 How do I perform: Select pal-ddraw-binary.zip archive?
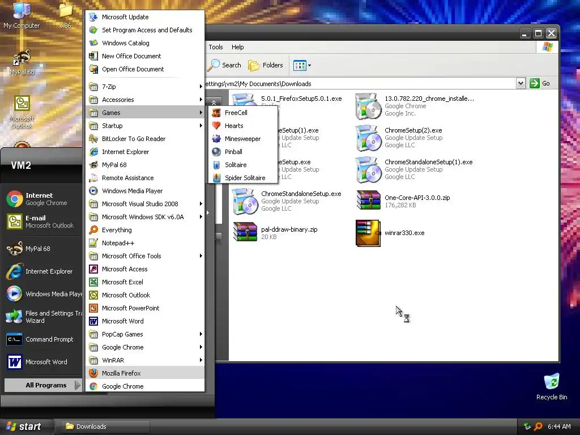[x=275, y=233]
